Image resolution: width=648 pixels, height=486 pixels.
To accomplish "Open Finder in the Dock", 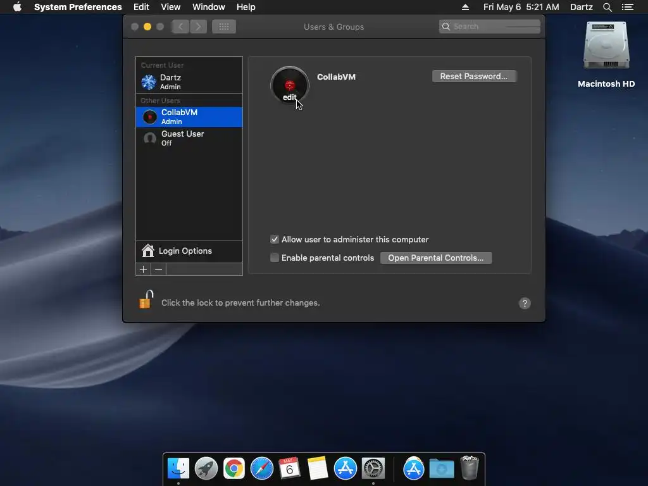I will click(x=178, y=469).
